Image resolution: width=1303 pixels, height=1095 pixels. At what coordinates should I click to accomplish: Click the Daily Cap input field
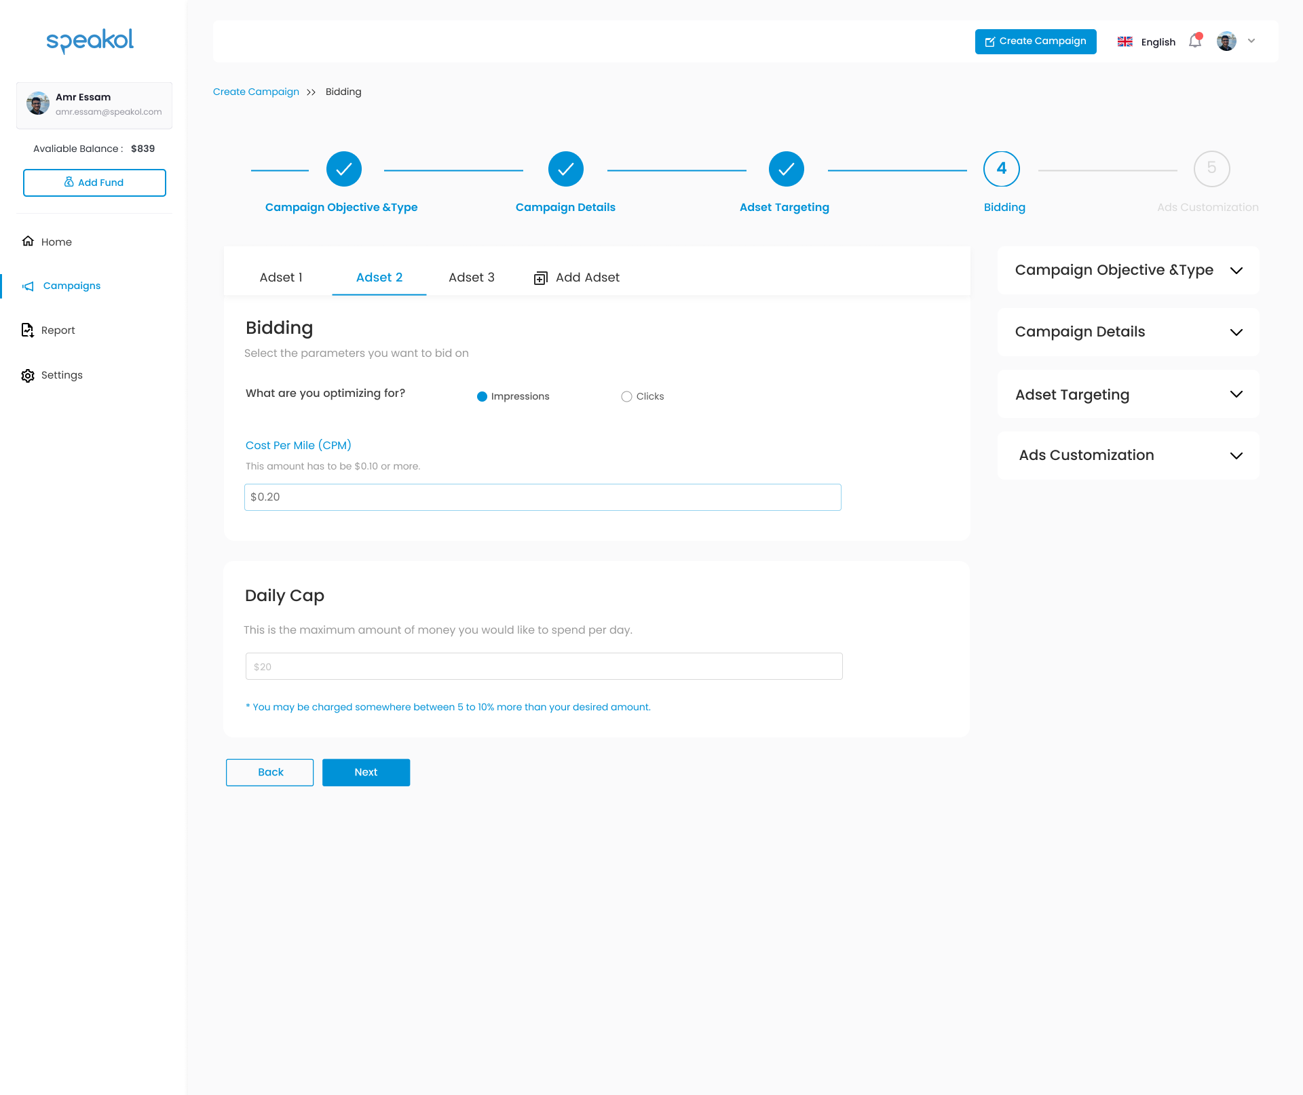pyautogui.click(x=542, y=666)
